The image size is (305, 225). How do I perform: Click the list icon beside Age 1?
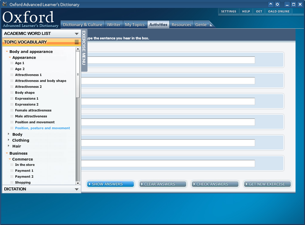(x=12, y=63)
